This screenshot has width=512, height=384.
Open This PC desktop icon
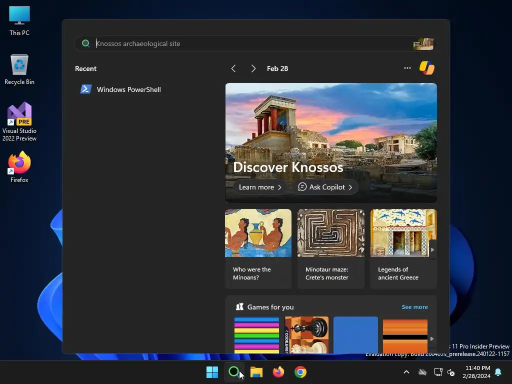(19, 21)
